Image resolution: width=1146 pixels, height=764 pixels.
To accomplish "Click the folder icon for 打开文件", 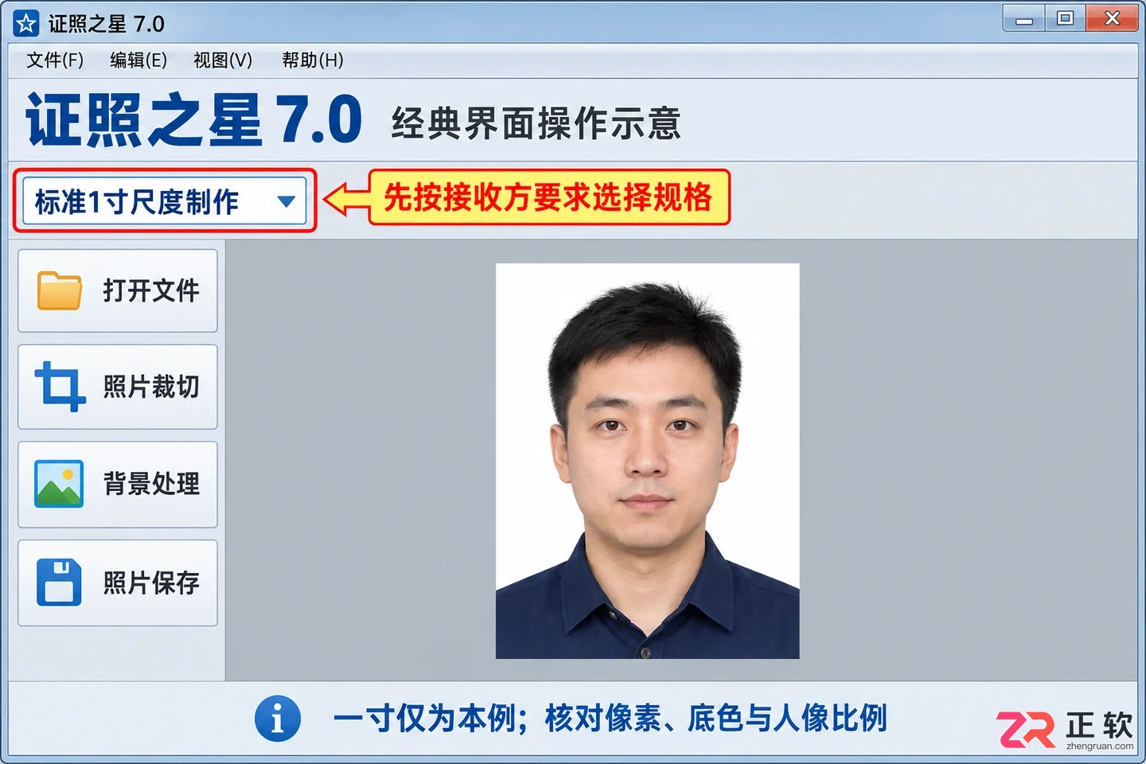I will click(x=60, y=290).
